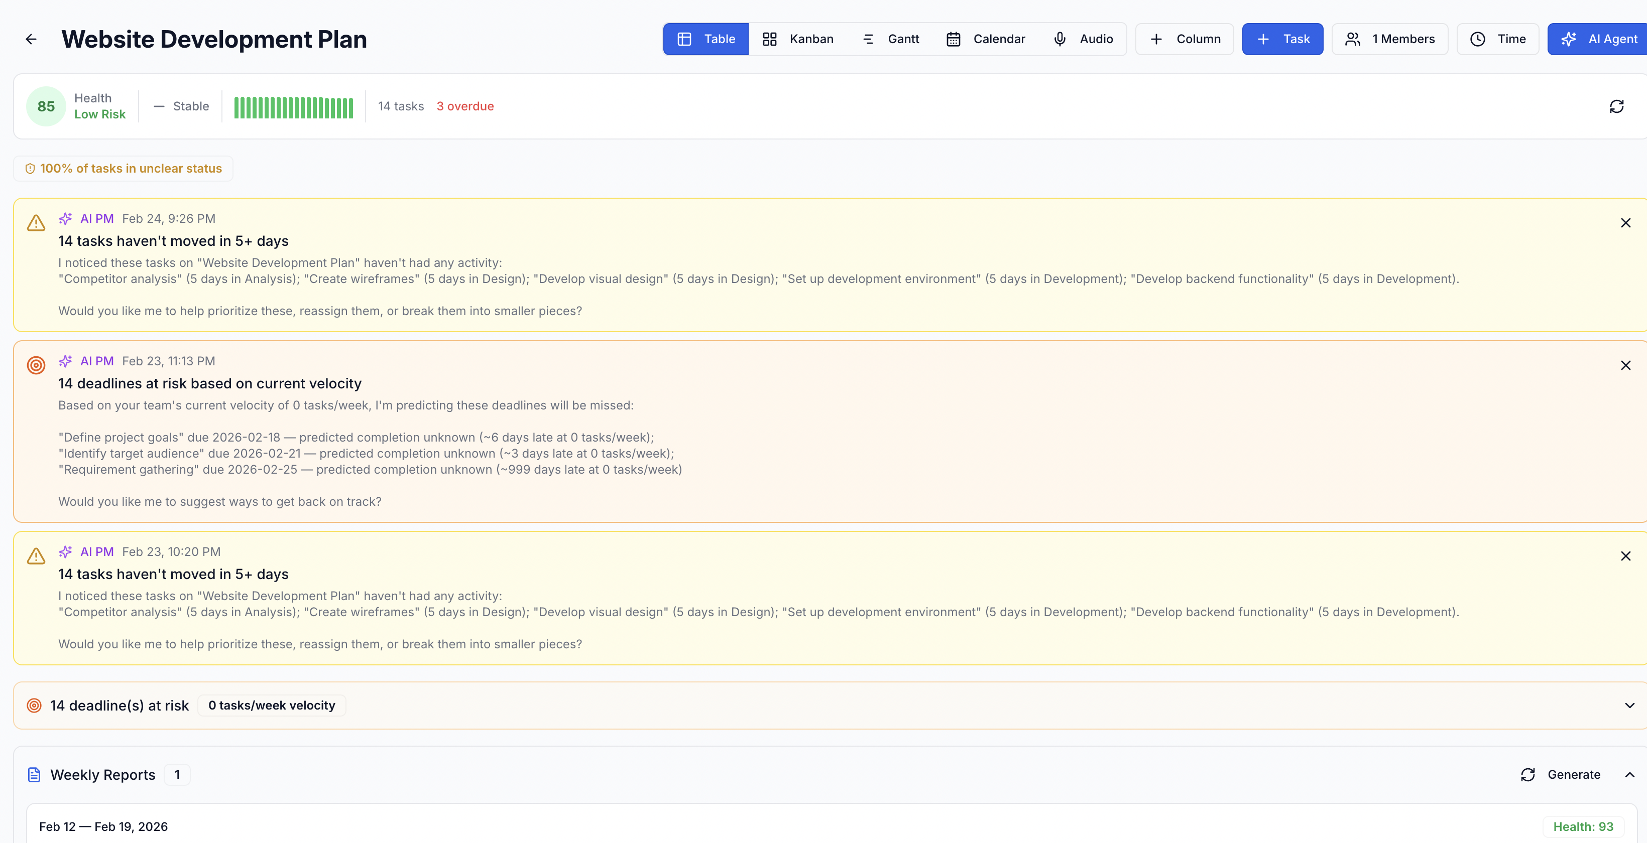
Task: Click the green health progress bar
Action: coord(293,106)
